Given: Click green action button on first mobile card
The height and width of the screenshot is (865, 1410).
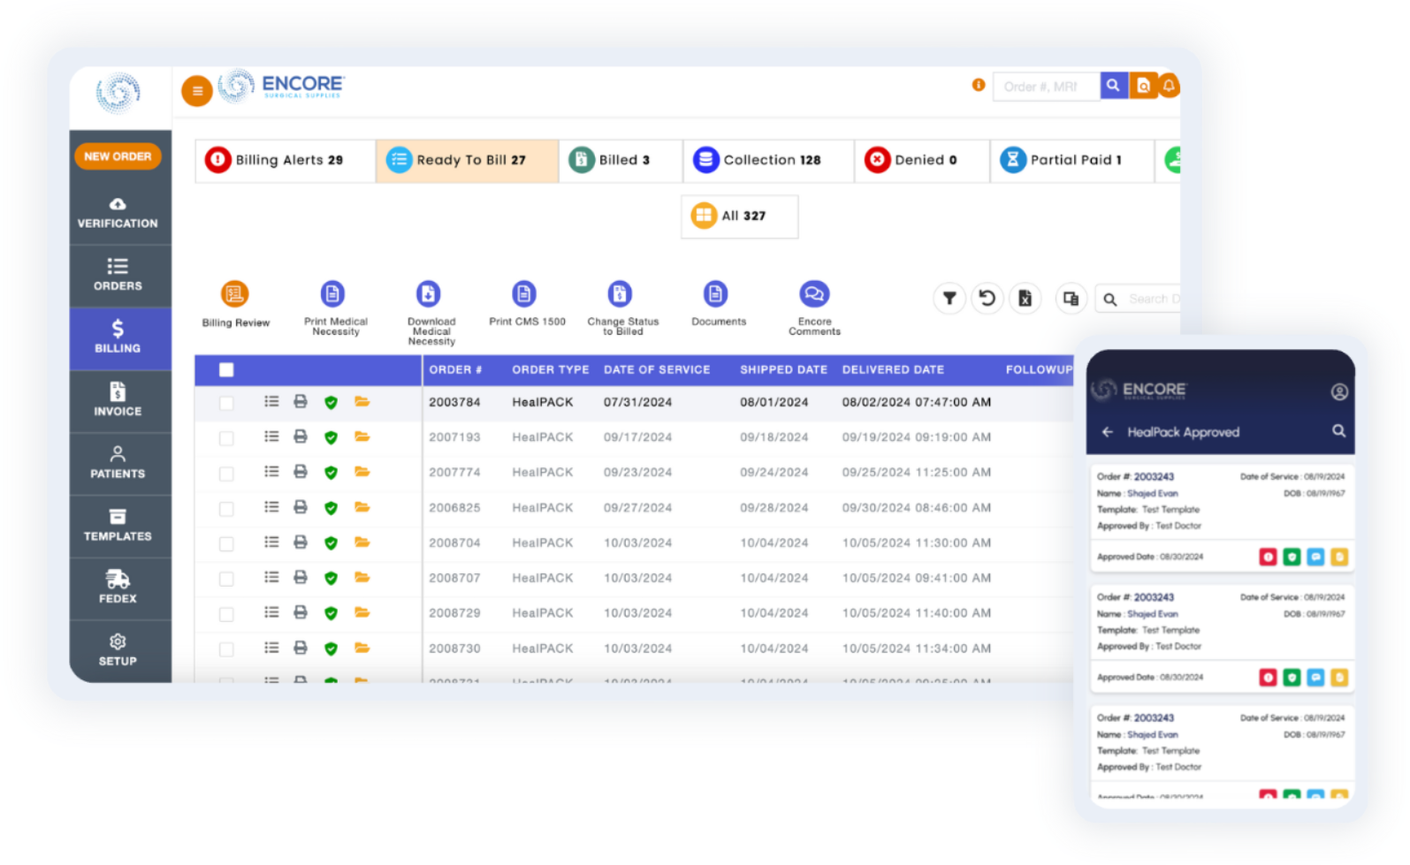Looking at the screenshot, I should (1292, 558).
